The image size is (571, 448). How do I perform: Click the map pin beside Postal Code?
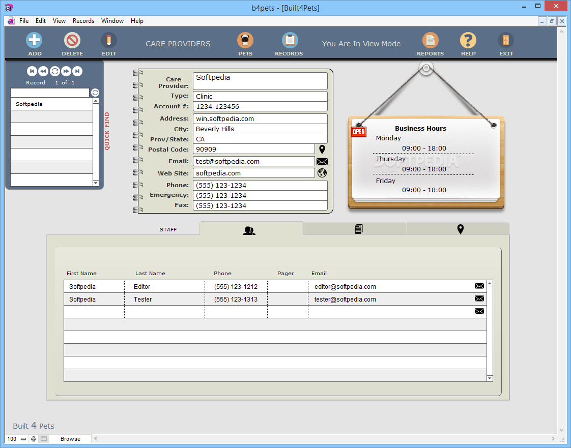click(322, 149)
